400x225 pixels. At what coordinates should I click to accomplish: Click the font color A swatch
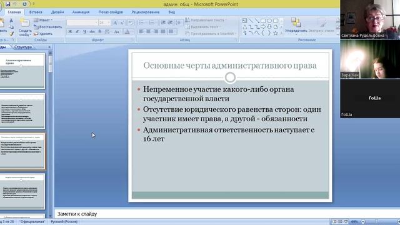coord(127,32)
